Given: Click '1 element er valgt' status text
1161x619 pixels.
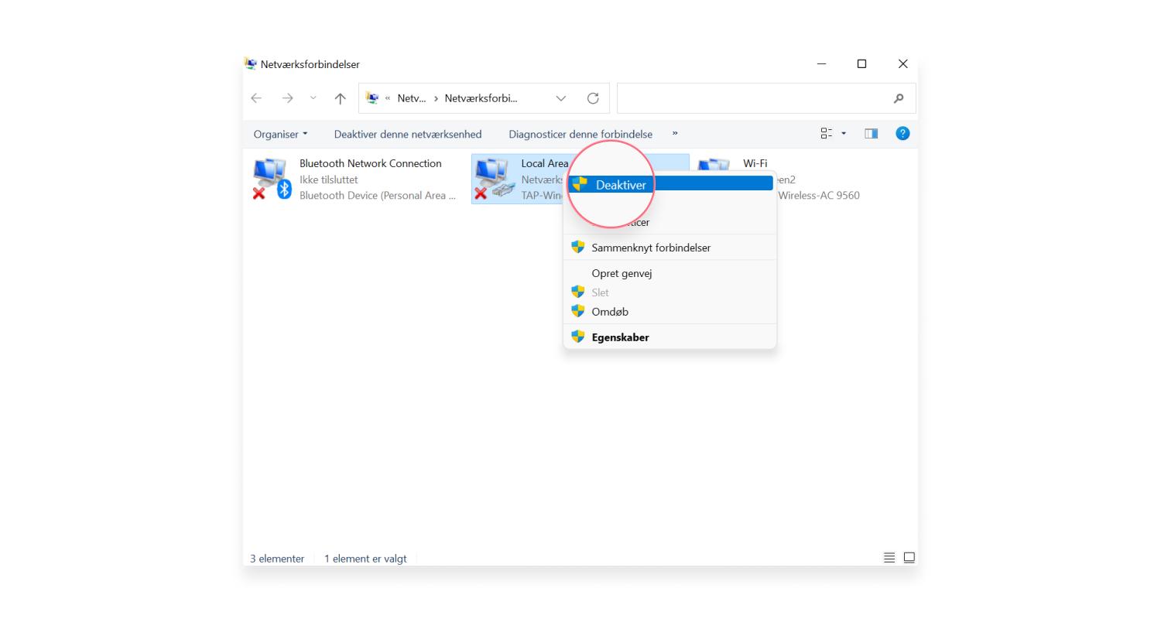Looking at the screenshot, I should (365, 559).
